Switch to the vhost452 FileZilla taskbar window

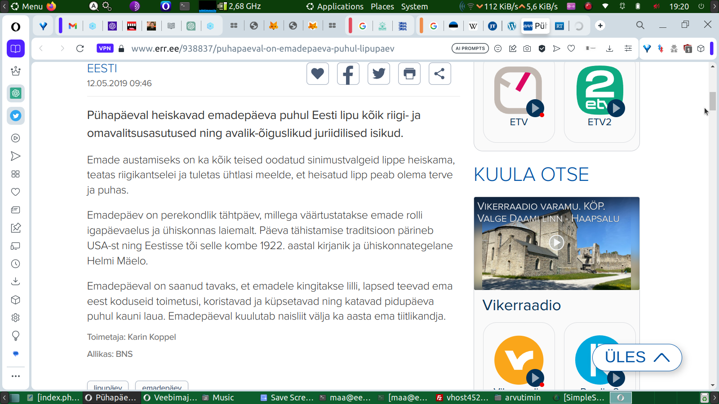click(462, 398)
